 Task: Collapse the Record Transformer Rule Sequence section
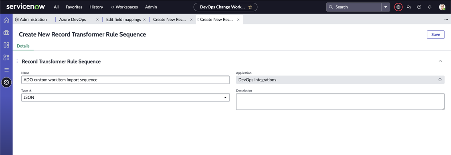440,61
